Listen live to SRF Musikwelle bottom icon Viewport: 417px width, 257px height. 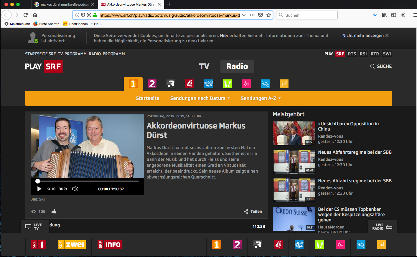pos(299,245)
